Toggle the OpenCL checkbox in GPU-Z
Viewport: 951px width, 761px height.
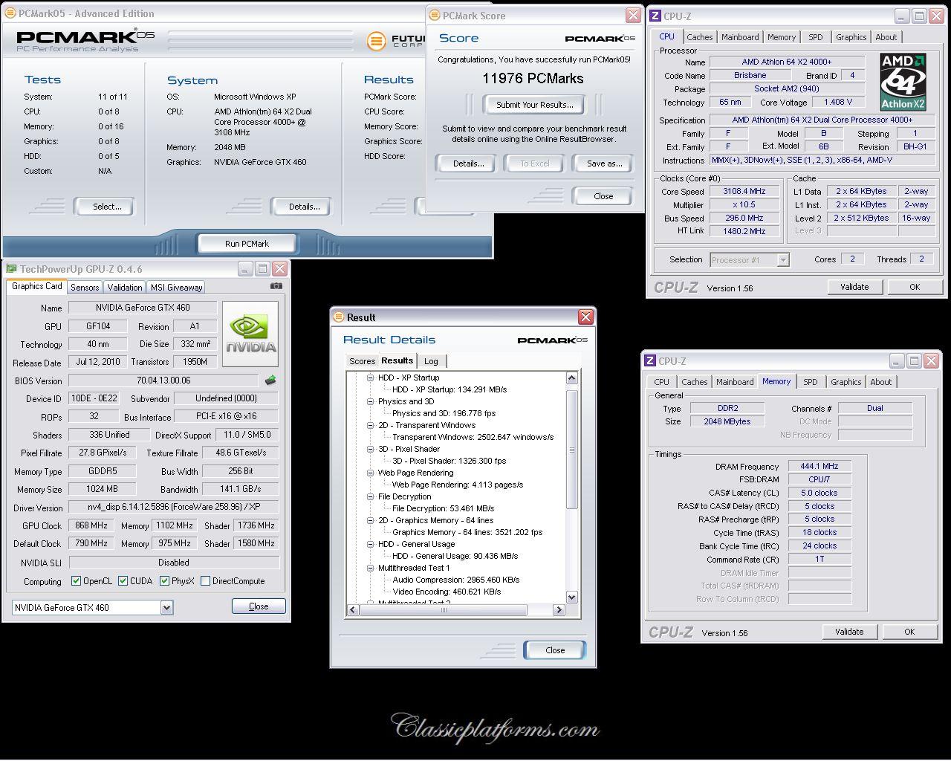click(76, 581)
